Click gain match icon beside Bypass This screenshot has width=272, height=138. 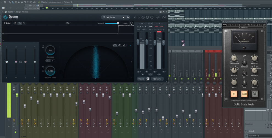(x=148, y=79)
